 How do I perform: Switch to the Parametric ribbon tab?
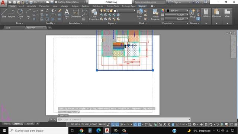44,6
